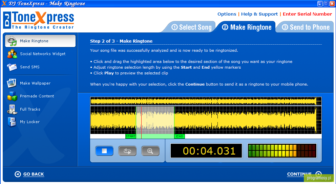Click the Enter Serial Number link
The width and height of the screenshot is (336, 184).
click(307, 14)
